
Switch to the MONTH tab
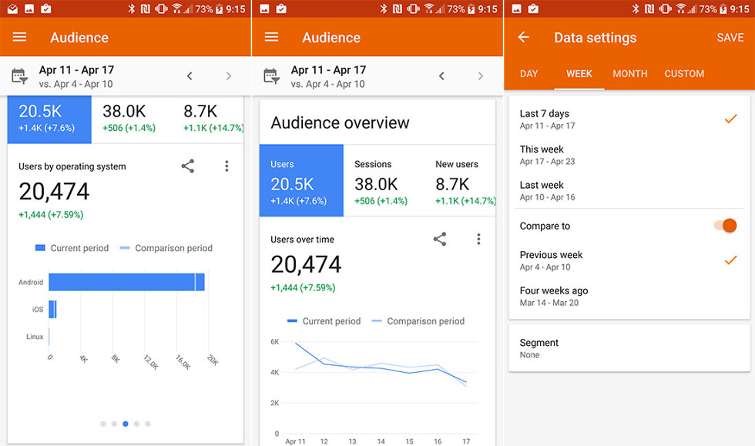point(629,74)
